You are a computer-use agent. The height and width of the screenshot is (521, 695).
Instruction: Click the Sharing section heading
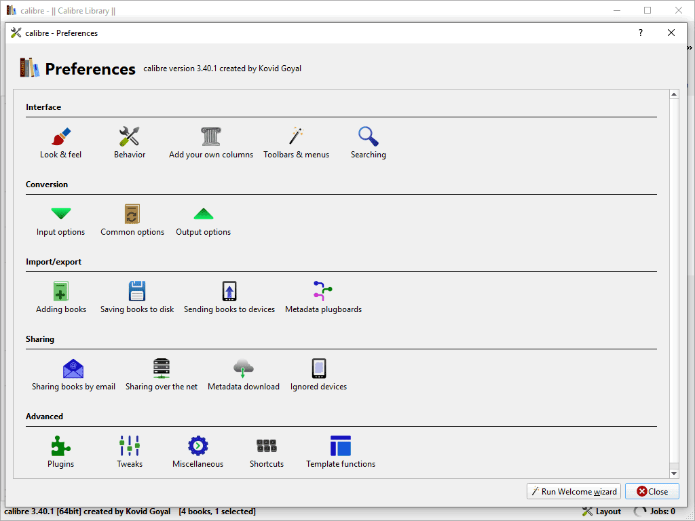[40, 339]
